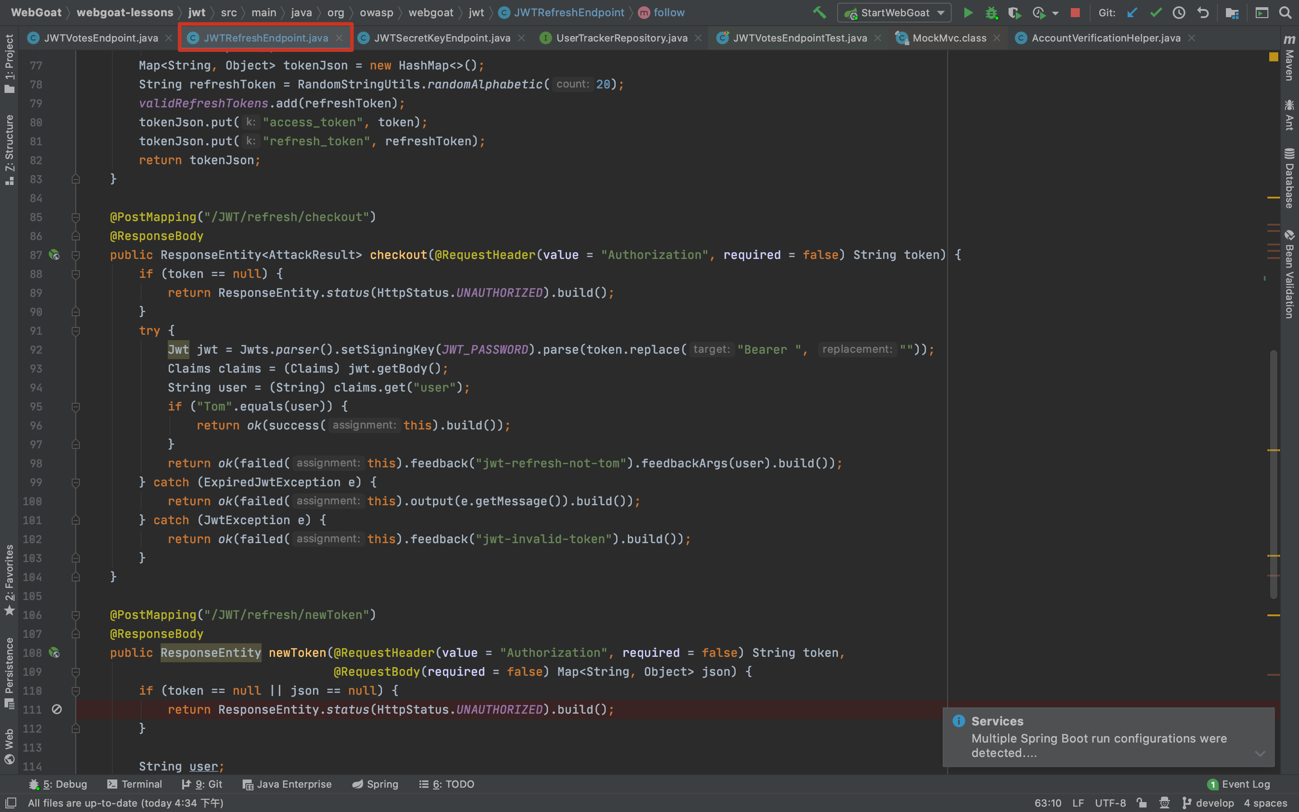Expand the Services notification with its chevron
Screen dimensions: 1299x812
(1260, 753)
